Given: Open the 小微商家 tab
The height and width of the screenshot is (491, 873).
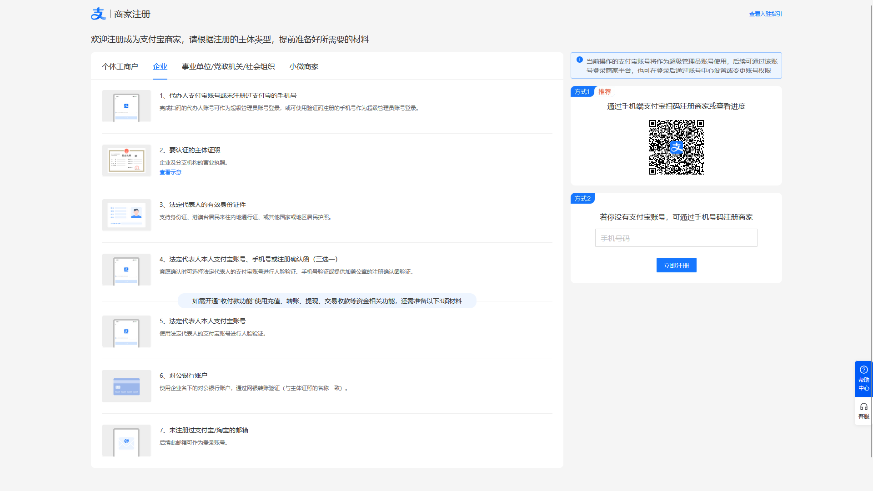Looking at the screenshot, I should pos(304,67).
